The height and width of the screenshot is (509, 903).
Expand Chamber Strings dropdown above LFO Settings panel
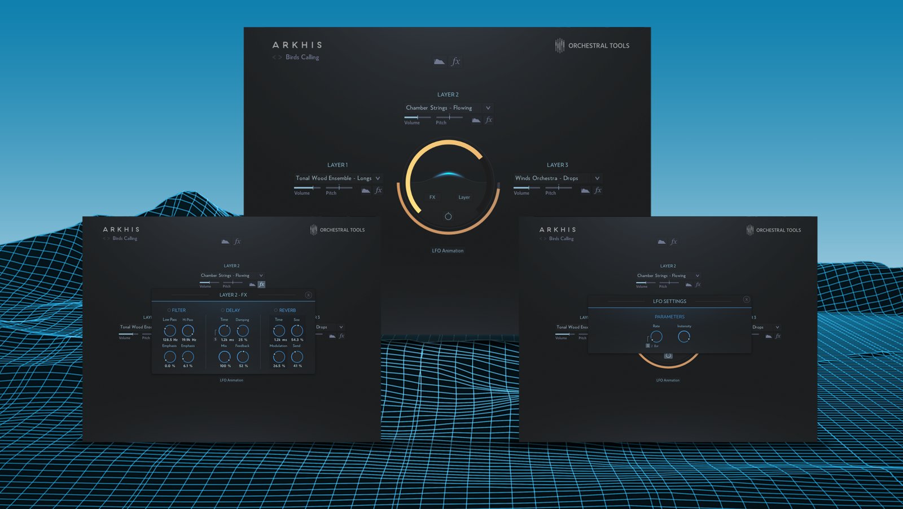697,276
